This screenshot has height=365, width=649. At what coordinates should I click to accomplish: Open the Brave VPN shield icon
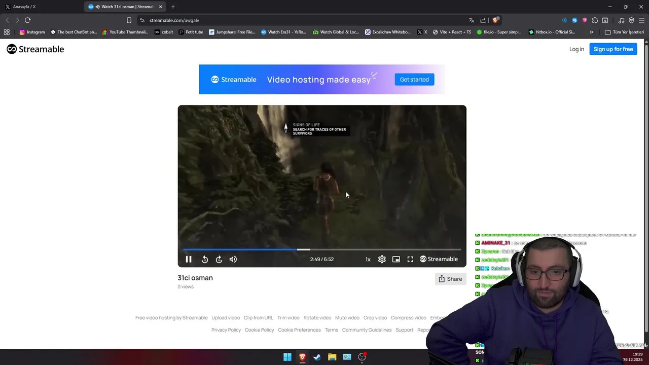(631, 20)
